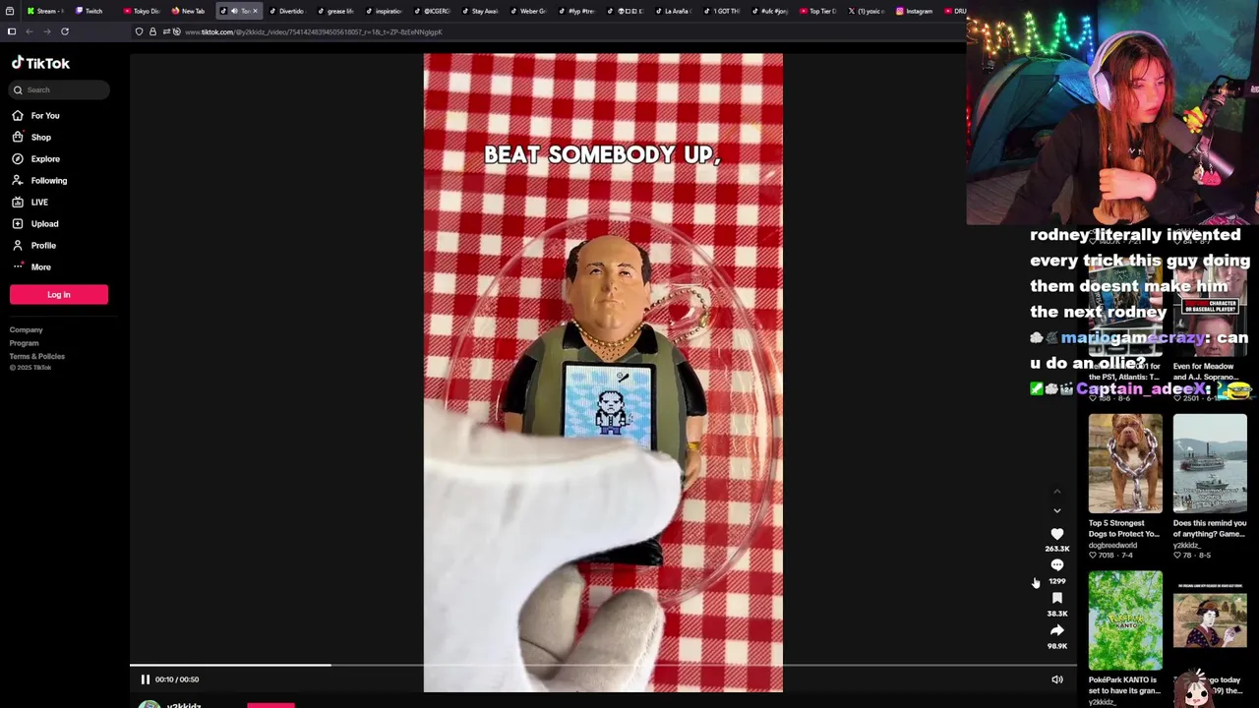Click the browser back arrow
Image resolution: width=1259 pixels, height=708 pixels.
(30, 31)
